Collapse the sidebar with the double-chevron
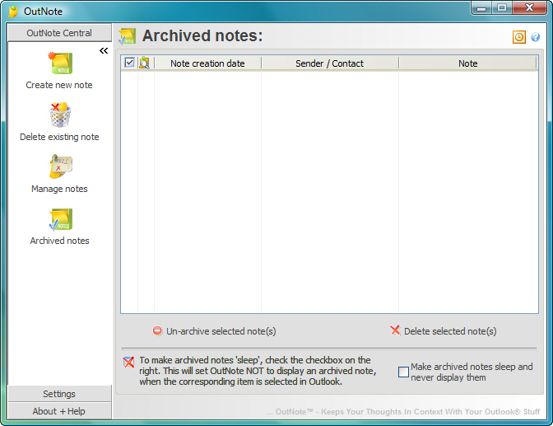Screen dimensions: 553x426 click(x=104, y=51)
